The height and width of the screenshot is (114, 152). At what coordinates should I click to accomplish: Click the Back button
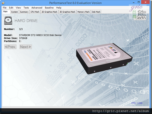(140, 18)
